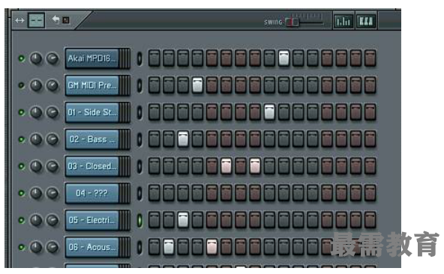Turn off lit step 3 on 05 - Electri
This screenshot has height=274, width=444.
[x=183, y=220]
